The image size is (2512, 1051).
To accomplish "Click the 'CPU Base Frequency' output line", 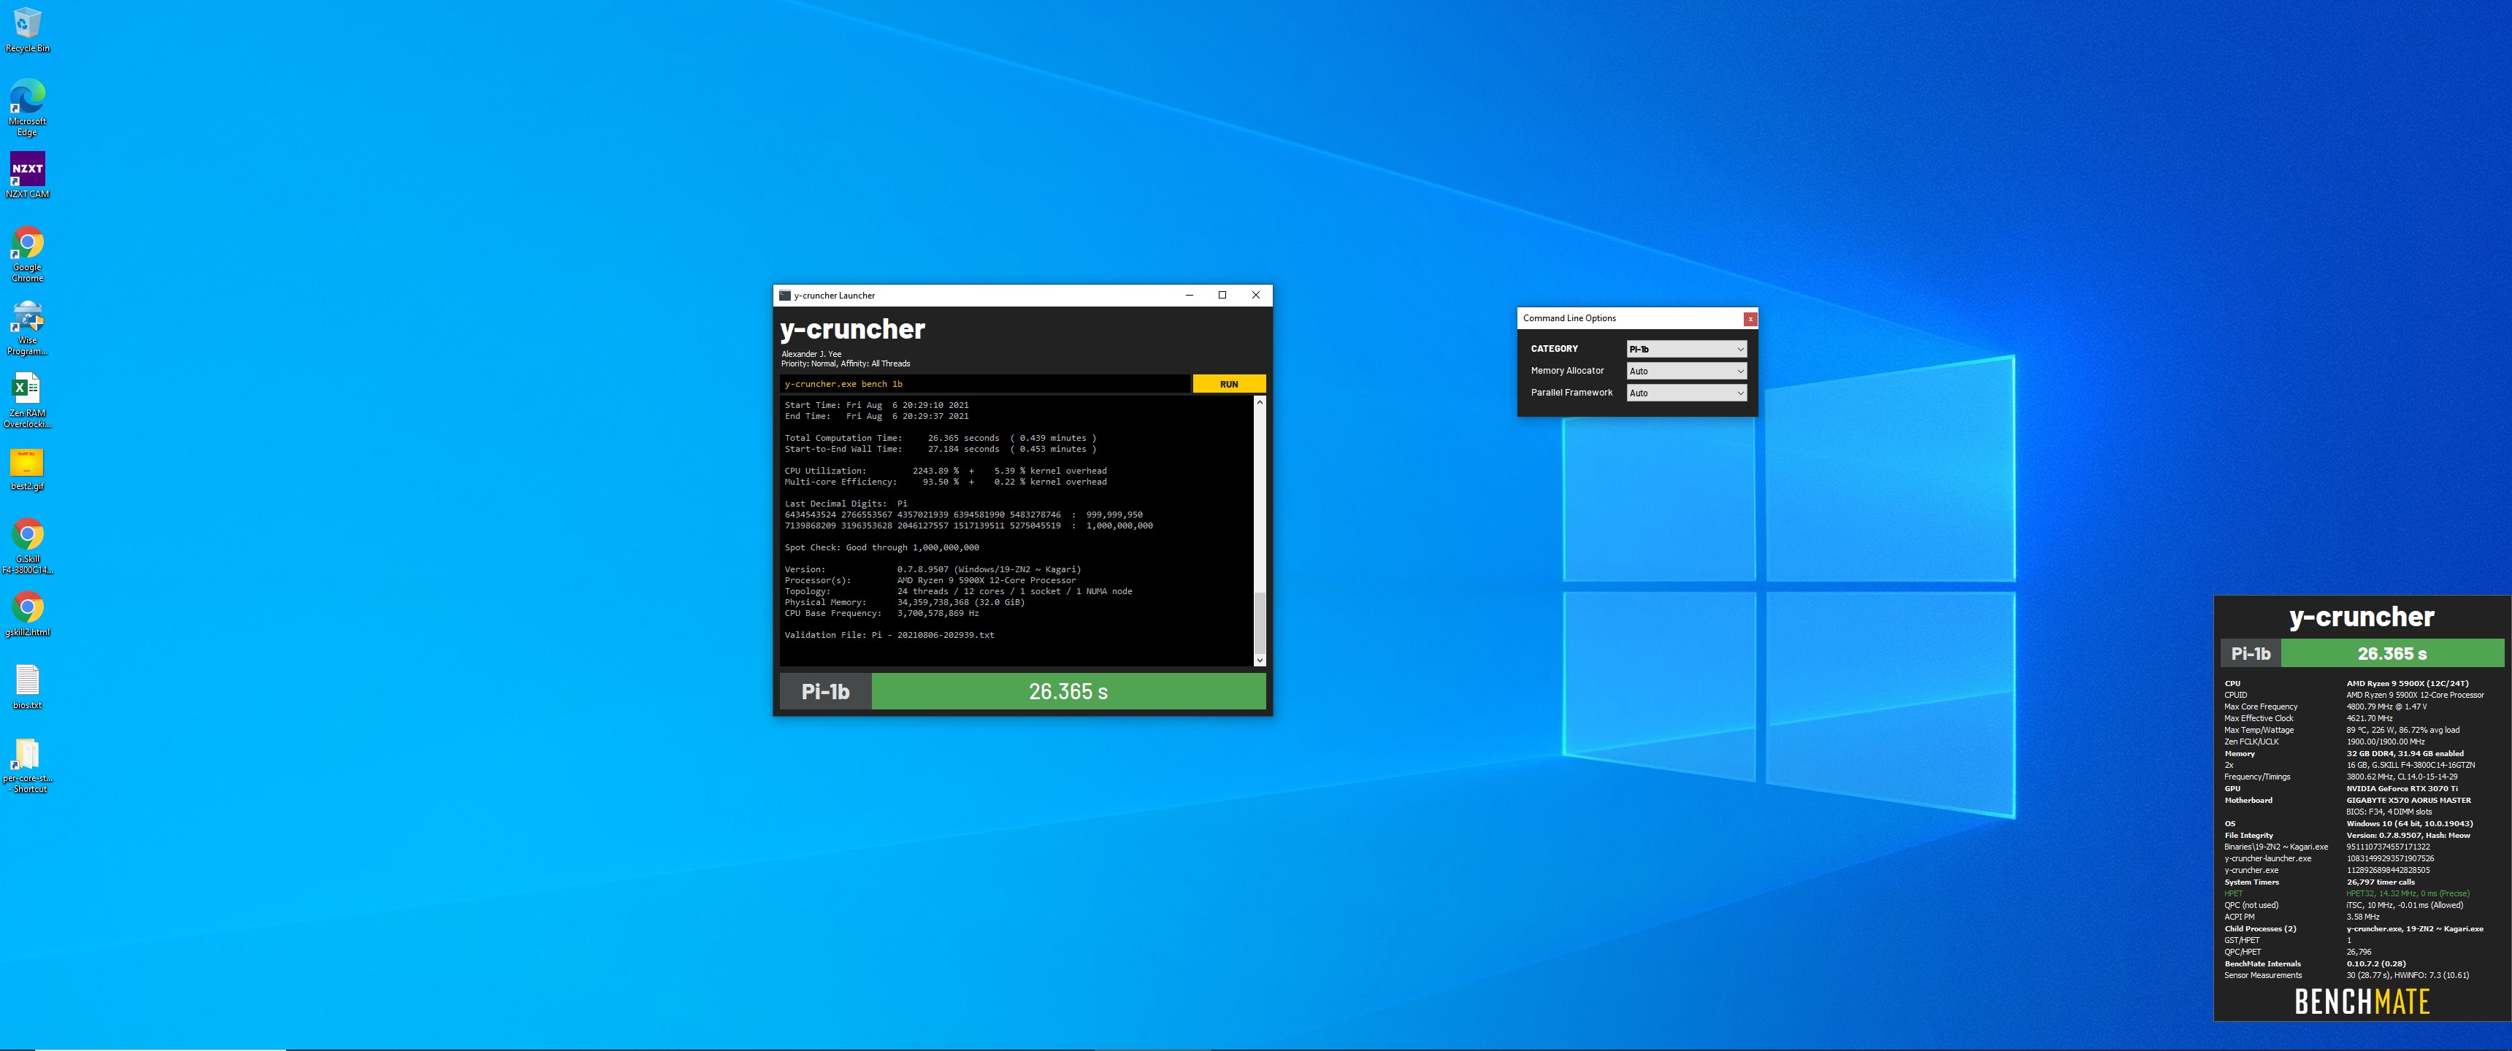I will 881,613.
